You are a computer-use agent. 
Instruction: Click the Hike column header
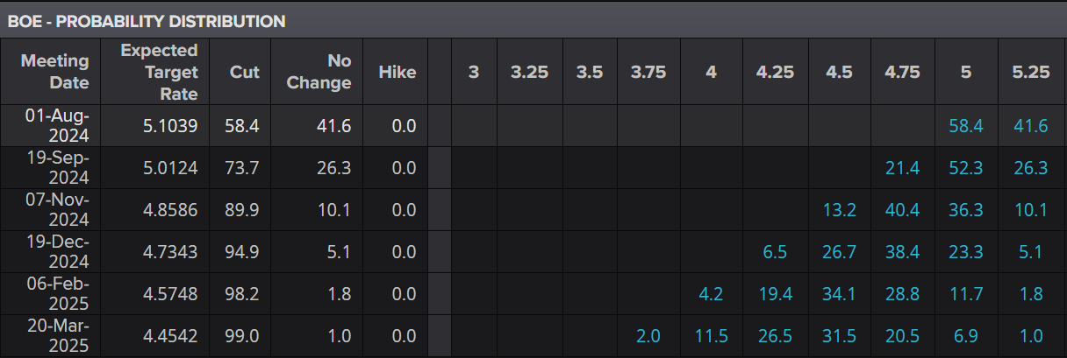(x=397, y=72)
